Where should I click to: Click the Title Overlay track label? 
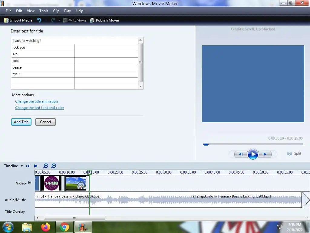coord(15,211)
